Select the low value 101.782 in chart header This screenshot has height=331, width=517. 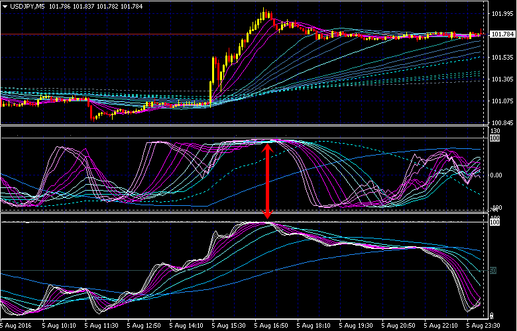107,6
